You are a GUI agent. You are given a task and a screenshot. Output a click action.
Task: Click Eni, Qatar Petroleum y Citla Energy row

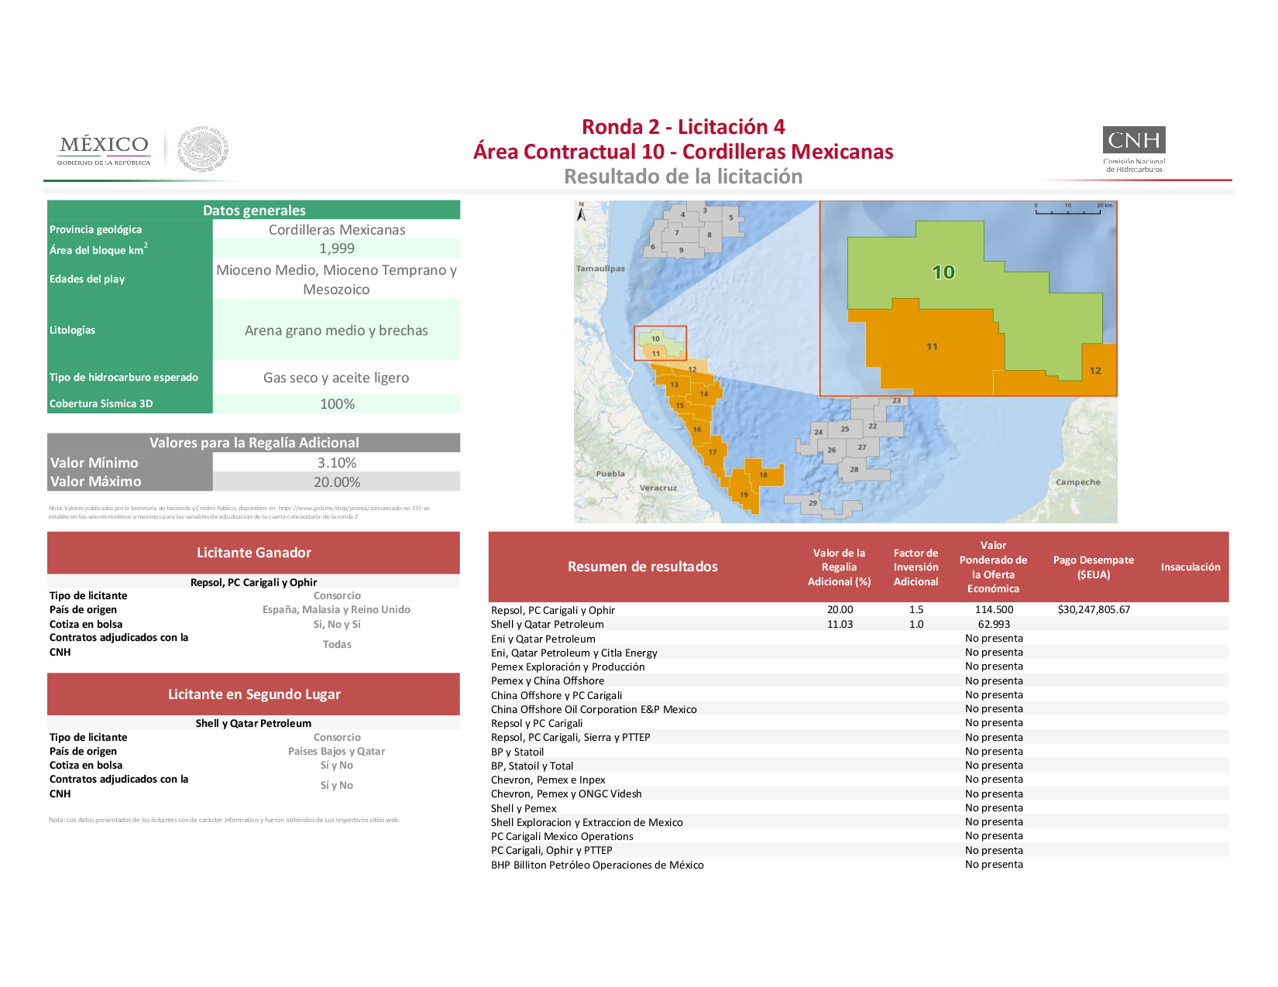[x=858, y=653]
